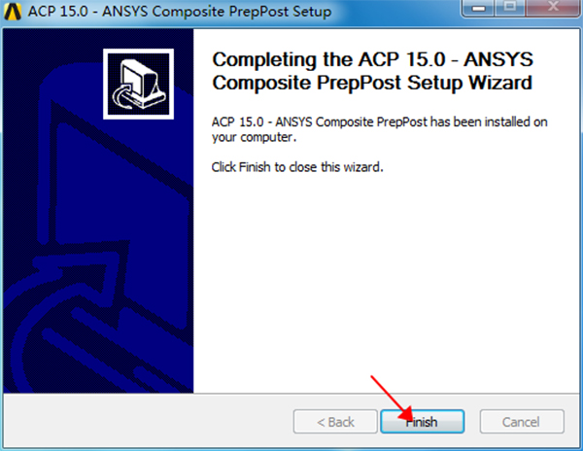The width and height of the screenshot is (583, 451).
Task: Click the maximize window button
Action: tap(510, 8)
